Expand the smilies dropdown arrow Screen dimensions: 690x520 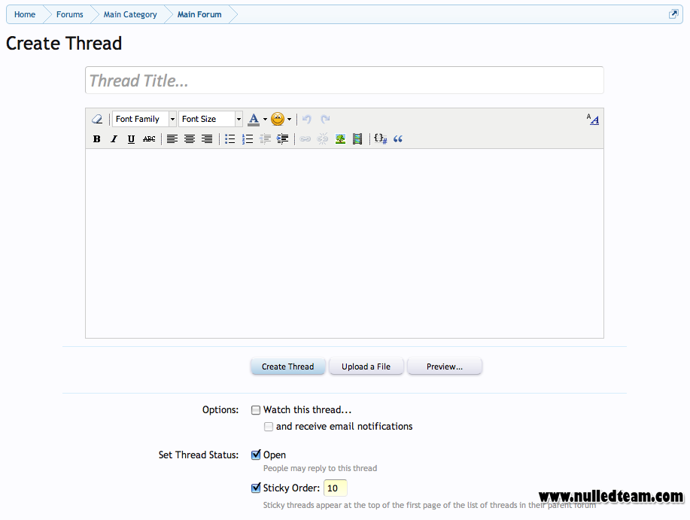[x=289, y=119]
